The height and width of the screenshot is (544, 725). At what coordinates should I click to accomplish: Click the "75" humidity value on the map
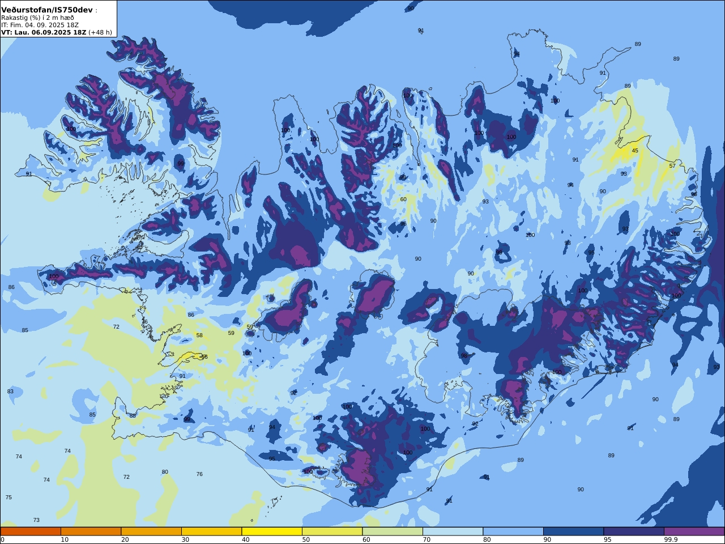tap(8, 498)
